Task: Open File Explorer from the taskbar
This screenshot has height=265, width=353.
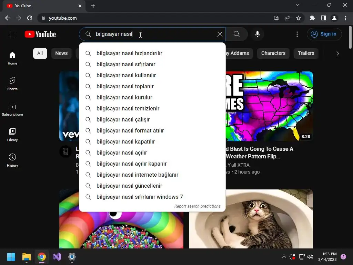Action: (26, 257)
